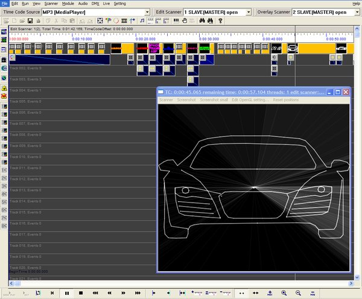Click the laser car outline preview
Screen dimensions: 362x299
(x=254, y=187)
